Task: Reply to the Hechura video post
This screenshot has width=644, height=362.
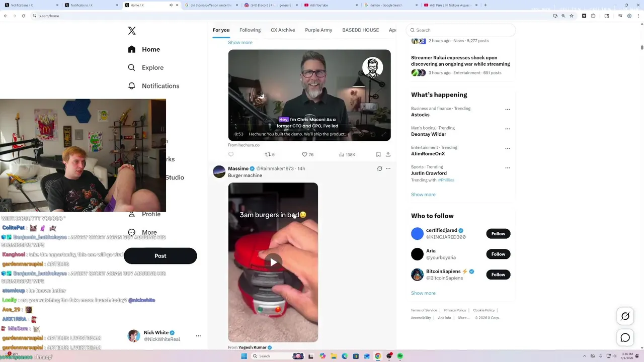Action: (231, 154)
